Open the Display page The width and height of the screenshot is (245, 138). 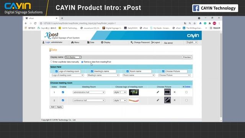point(106,43)
